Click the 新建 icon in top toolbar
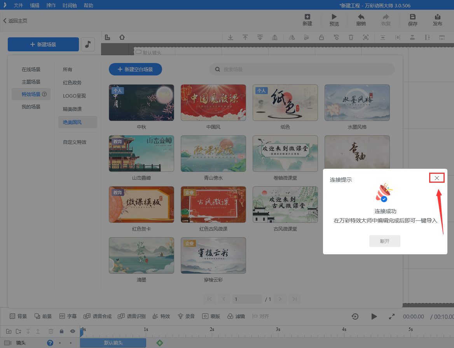Viewport: 454px width, 348px height. (x=307, y=20)
